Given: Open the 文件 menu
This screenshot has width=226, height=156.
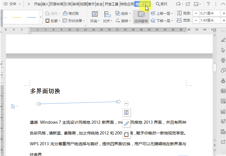Looking at the screenshot, I should pyautogui.click(x=12, y=4).
